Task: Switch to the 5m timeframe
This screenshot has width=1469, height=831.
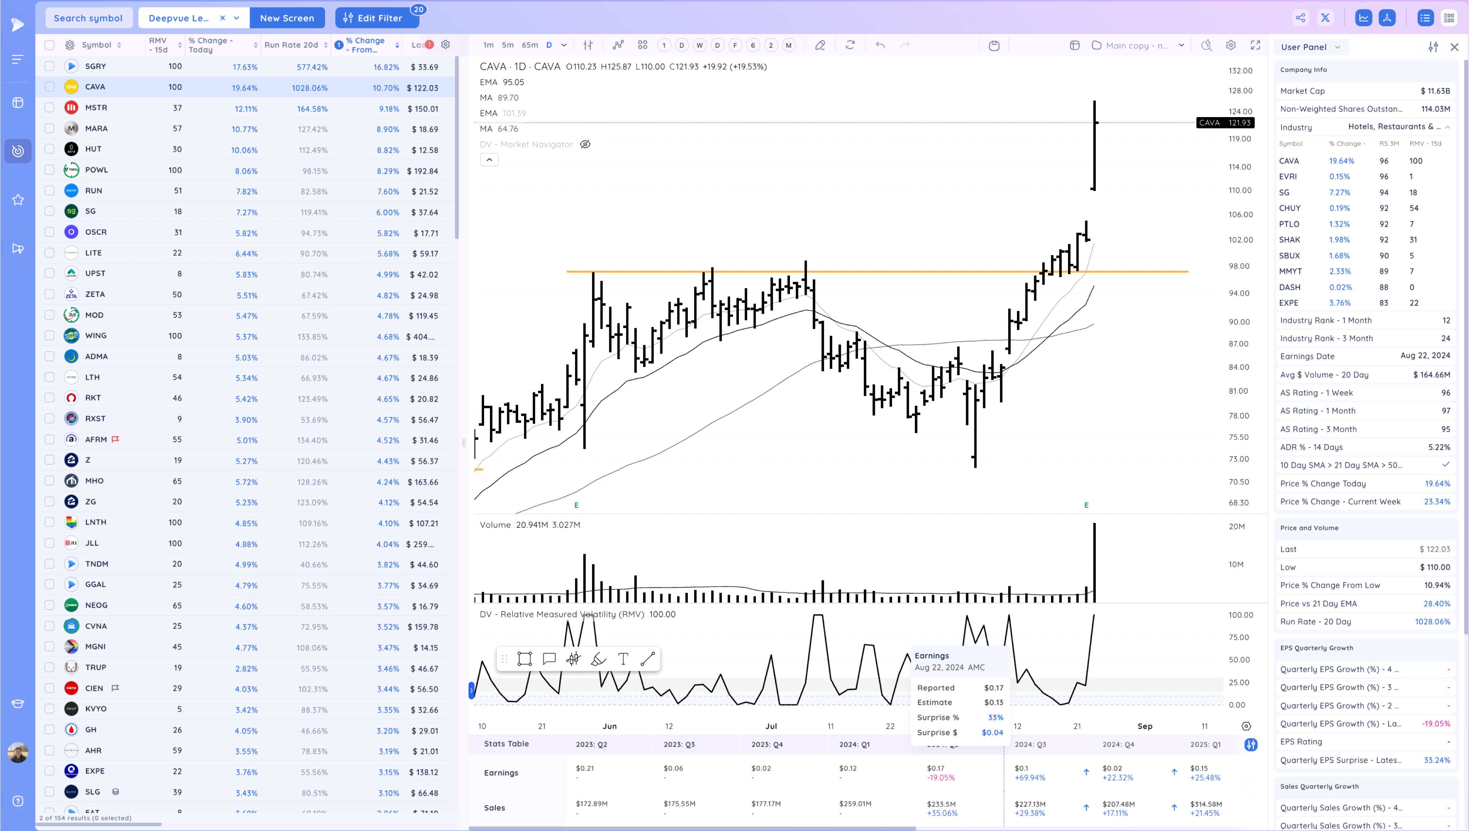Action: click(508, 44)
